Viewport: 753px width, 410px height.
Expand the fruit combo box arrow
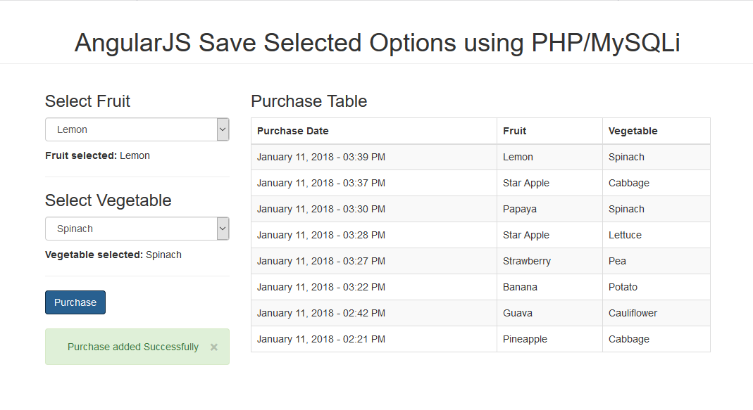223,129
